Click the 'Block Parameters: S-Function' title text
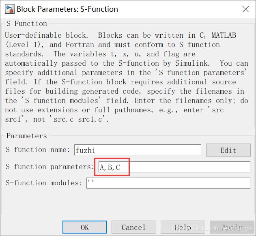This screenshot has height=236, width=256. pos(67,9)
